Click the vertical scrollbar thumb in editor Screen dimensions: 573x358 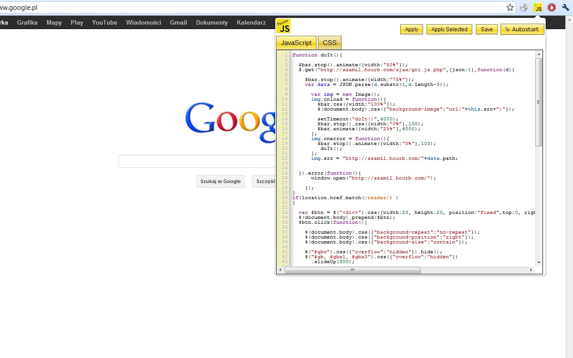pos(539,102)
